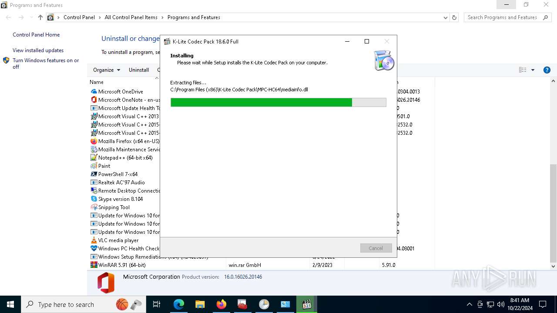Click the WinRAR 5.91 program icon
Viewport: 557px width, 313px height.
(94, 265)
